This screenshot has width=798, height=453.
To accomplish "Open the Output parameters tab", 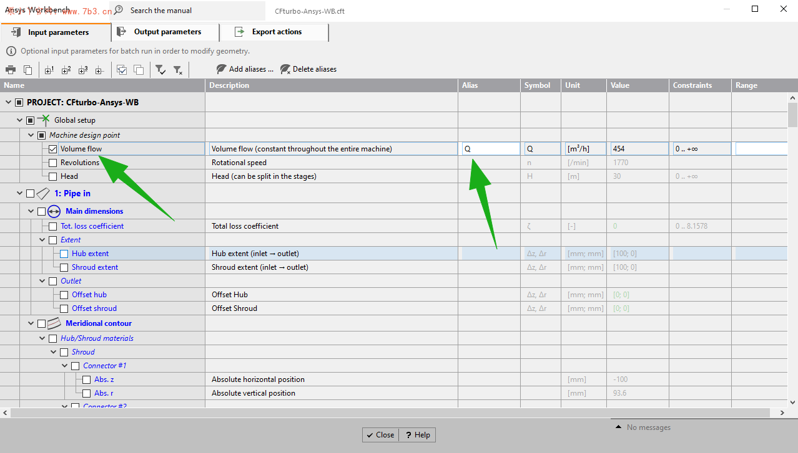I will pyautogui.click(x=165, y=32).
